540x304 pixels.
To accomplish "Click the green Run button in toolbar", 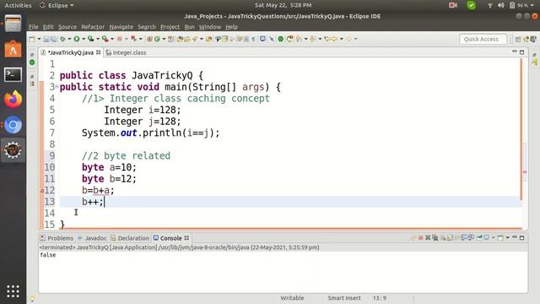I will pos(77,39).
